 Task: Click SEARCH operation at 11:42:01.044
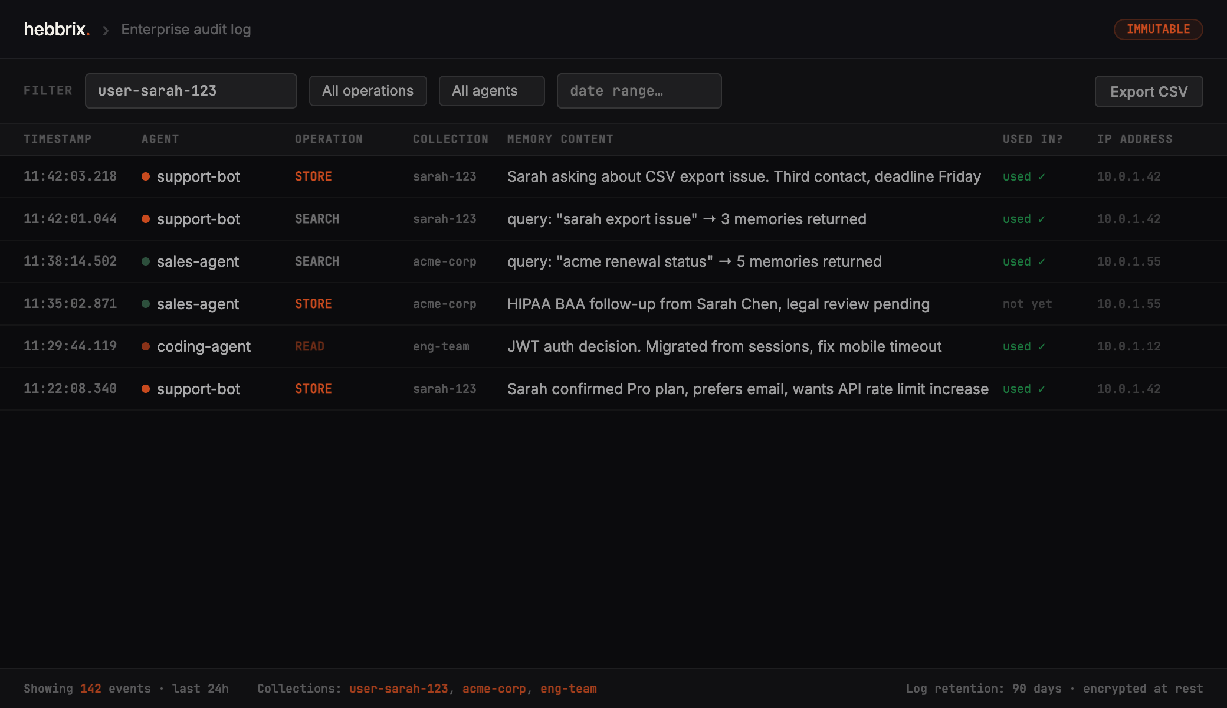[317, 219]
